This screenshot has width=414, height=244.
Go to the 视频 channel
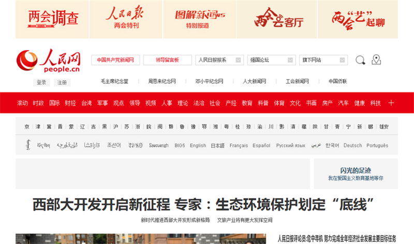[151, 103]
